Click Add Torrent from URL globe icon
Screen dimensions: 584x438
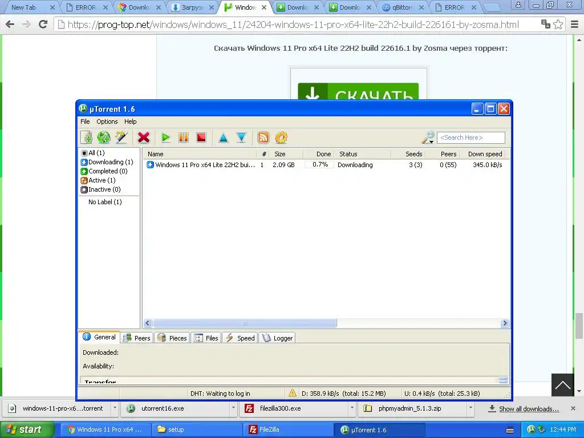(104, 137)
